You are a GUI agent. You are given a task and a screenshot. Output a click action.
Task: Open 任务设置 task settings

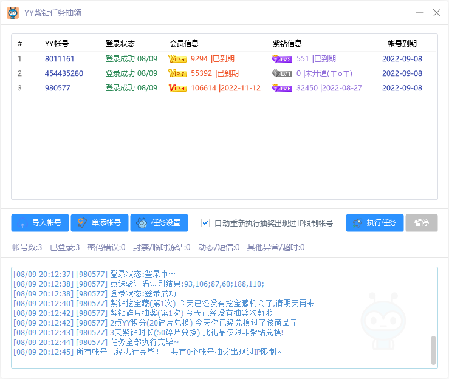coord(159,223)
